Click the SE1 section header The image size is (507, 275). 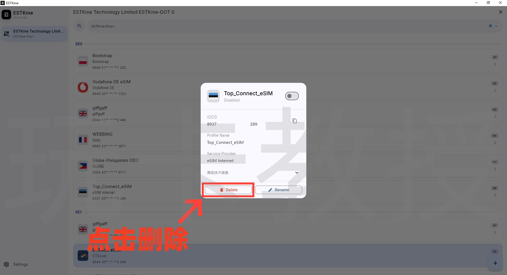coord(78,212)
